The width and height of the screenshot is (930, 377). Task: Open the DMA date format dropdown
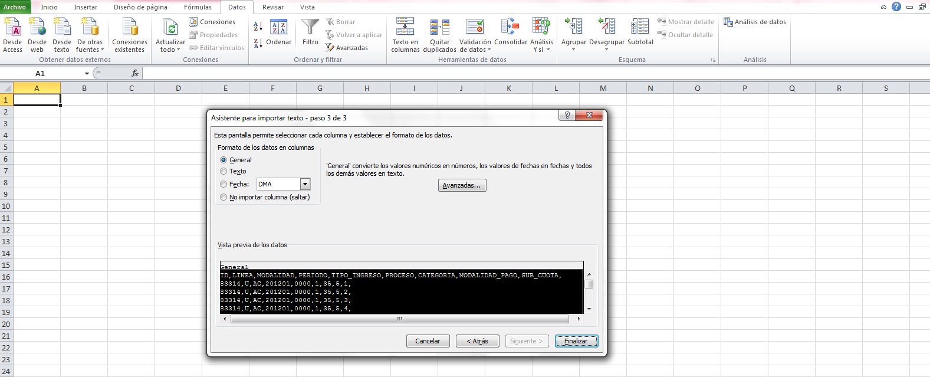[x=305, y=184]
